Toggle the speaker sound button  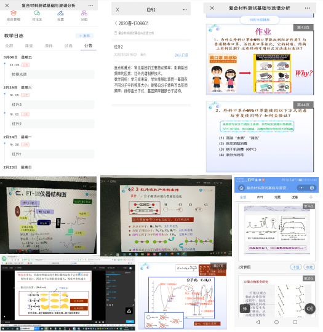coord(310,309)
